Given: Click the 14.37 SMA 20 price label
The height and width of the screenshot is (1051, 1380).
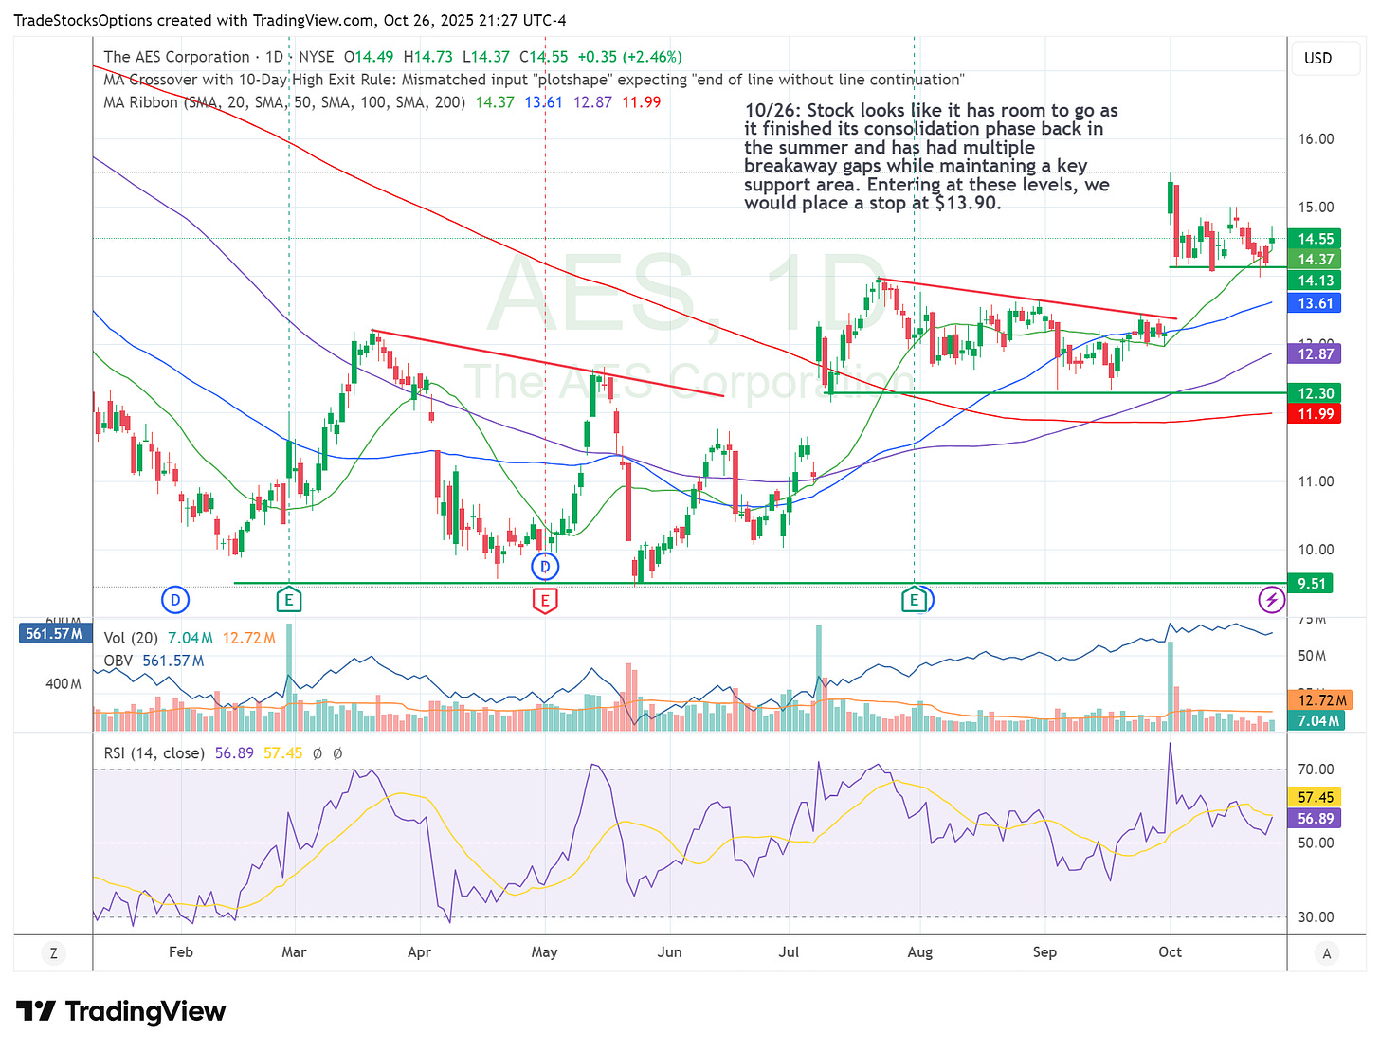Looking at the screenshot, I should 1316,259.
